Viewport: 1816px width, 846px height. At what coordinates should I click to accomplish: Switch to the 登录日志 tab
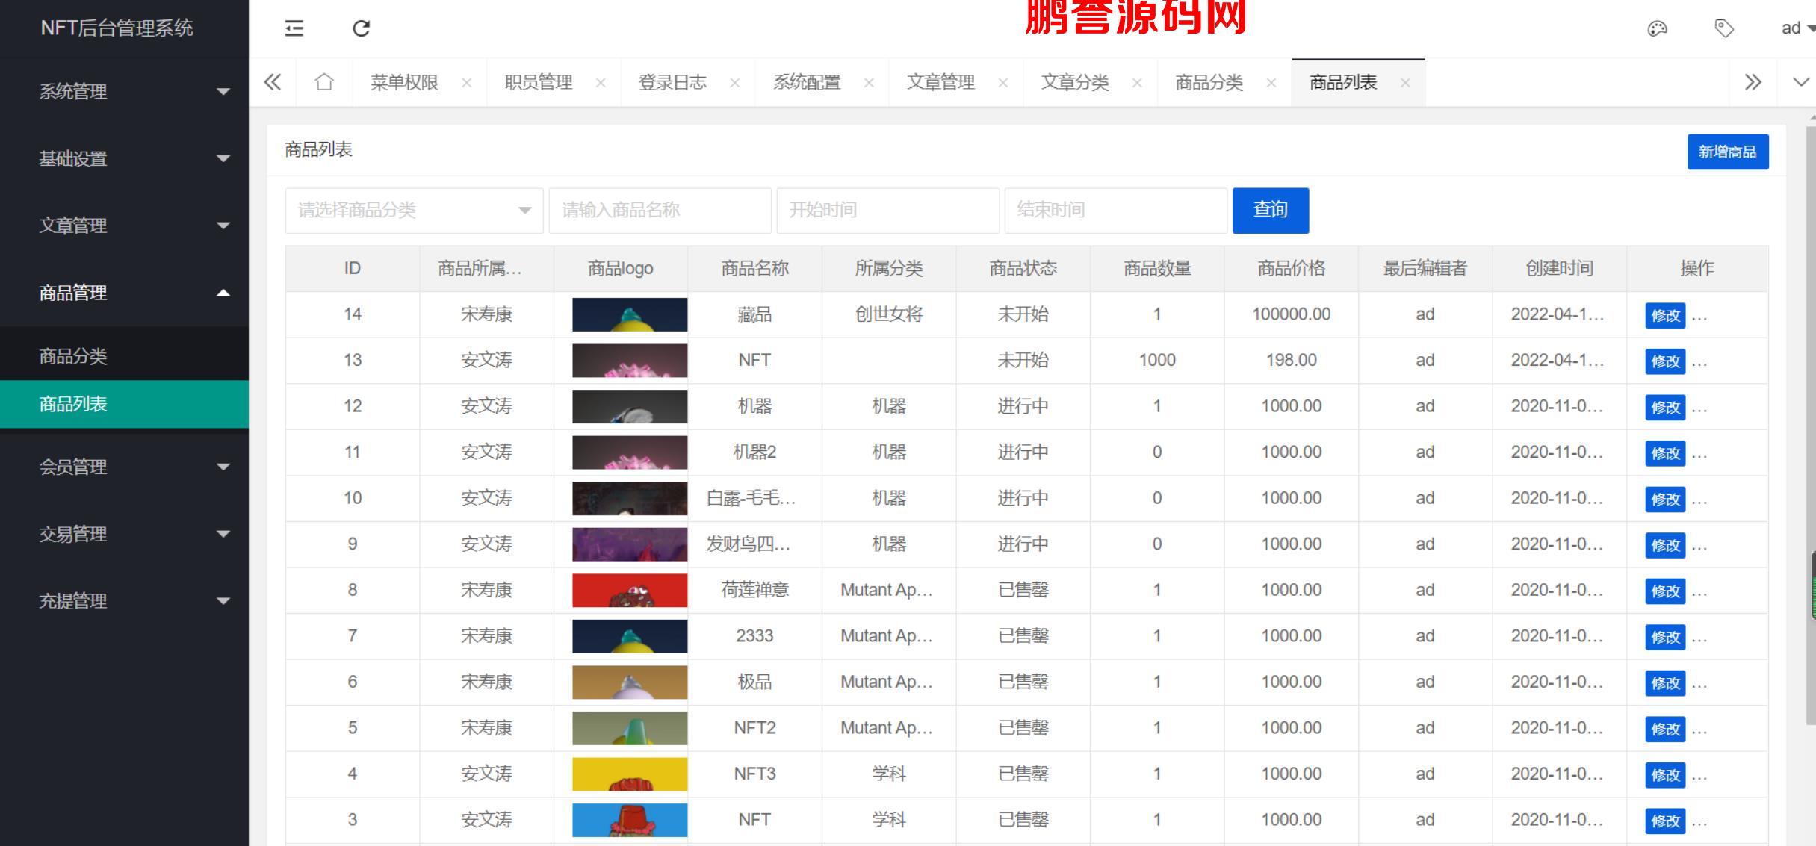pyautogui.click(x=672, y=82)
